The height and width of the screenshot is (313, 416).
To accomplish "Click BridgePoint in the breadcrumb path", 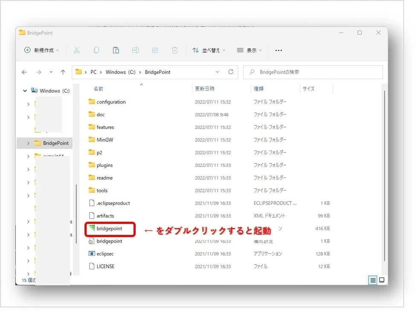I will [x=157, y=72].
